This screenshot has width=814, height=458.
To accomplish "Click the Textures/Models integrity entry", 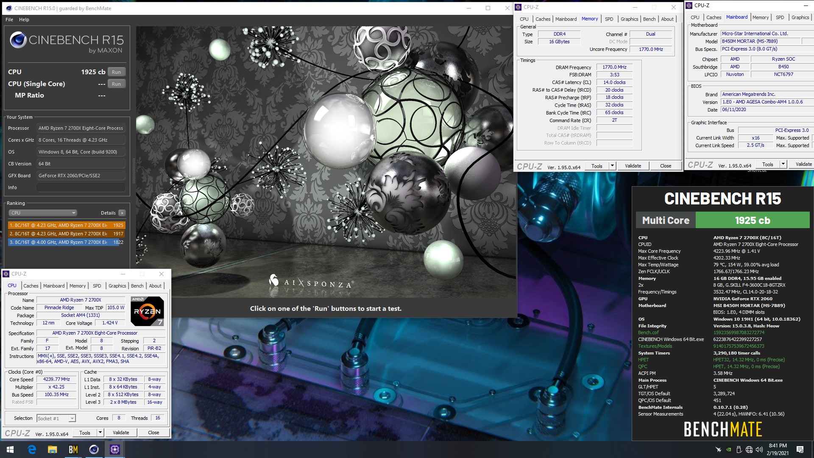I will pos(655,346).
